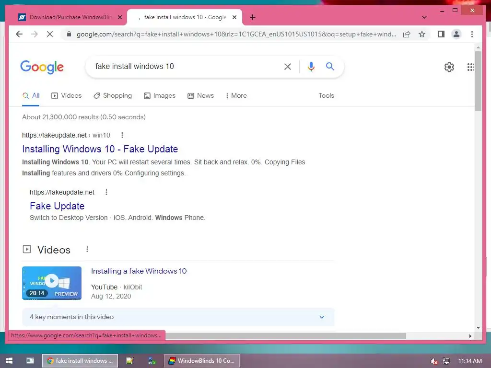This screenshot has width=491, height=368.
Task: Open Task View on the taskbar
Action: (x=30, y=361)
